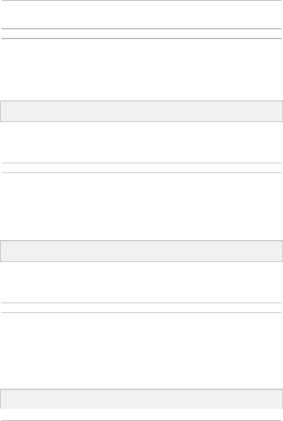The image size is (283, 421).
Task: Click the upper rule of third pair
Action: pyautogui.click(x=141, y=303)
